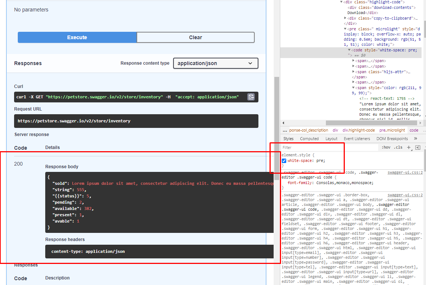The image size is (426, 285).
Task: Toggle the sidebar split-view icon next to :hov
Action: click(418, 147)
